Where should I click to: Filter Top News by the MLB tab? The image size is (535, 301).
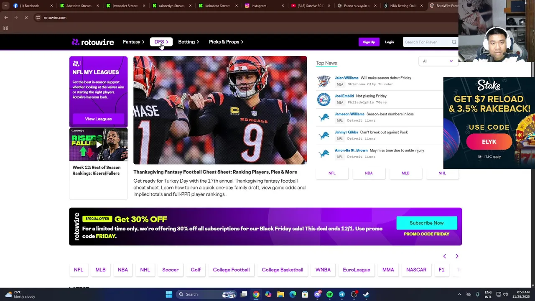[405, 173]
